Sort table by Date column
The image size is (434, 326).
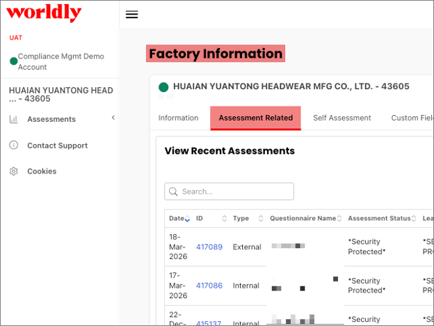pos(187,219)
